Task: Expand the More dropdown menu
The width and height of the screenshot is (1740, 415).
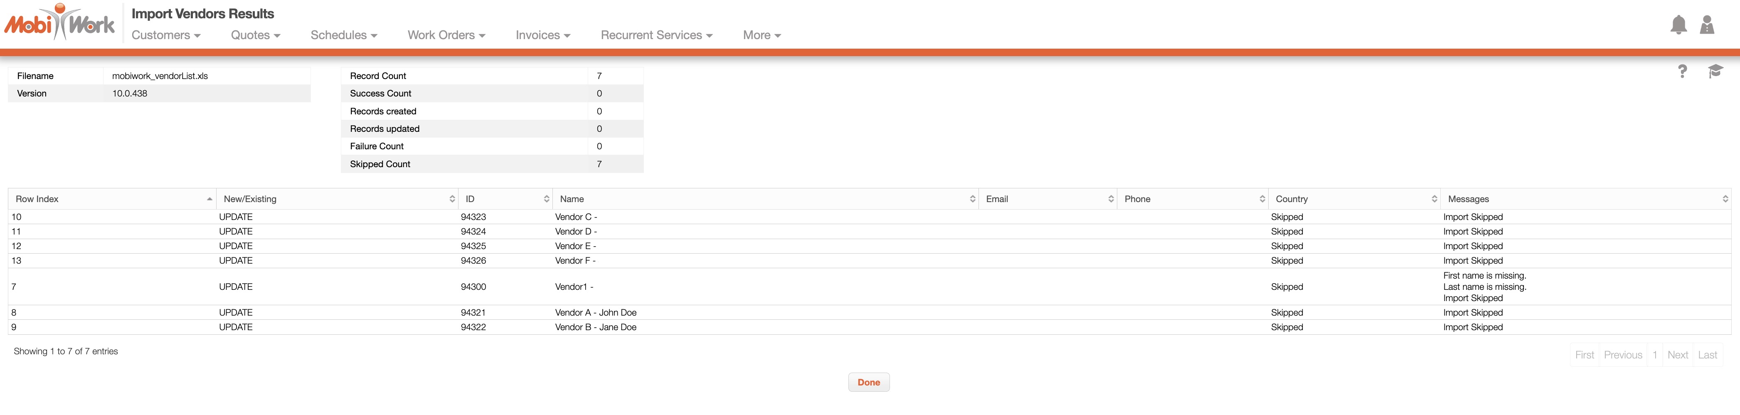Action: click(x=761, y=35)
